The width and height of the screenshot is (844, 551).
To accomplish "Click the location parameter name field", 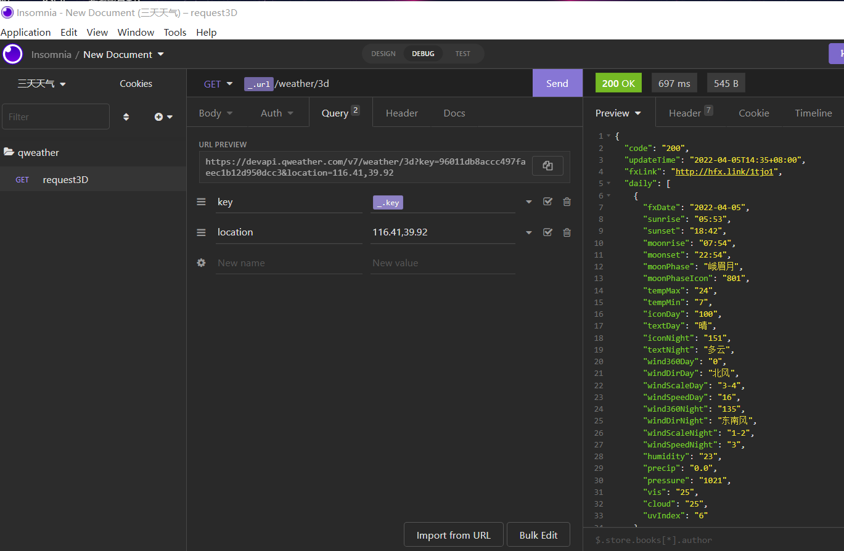I will pos(289,232).
